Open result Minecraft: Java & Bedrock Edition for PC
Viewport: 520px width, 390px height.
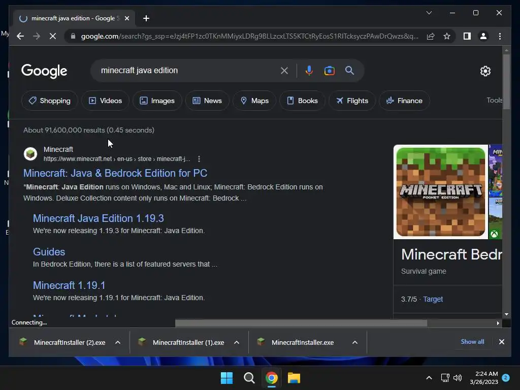tap(115, 173)
